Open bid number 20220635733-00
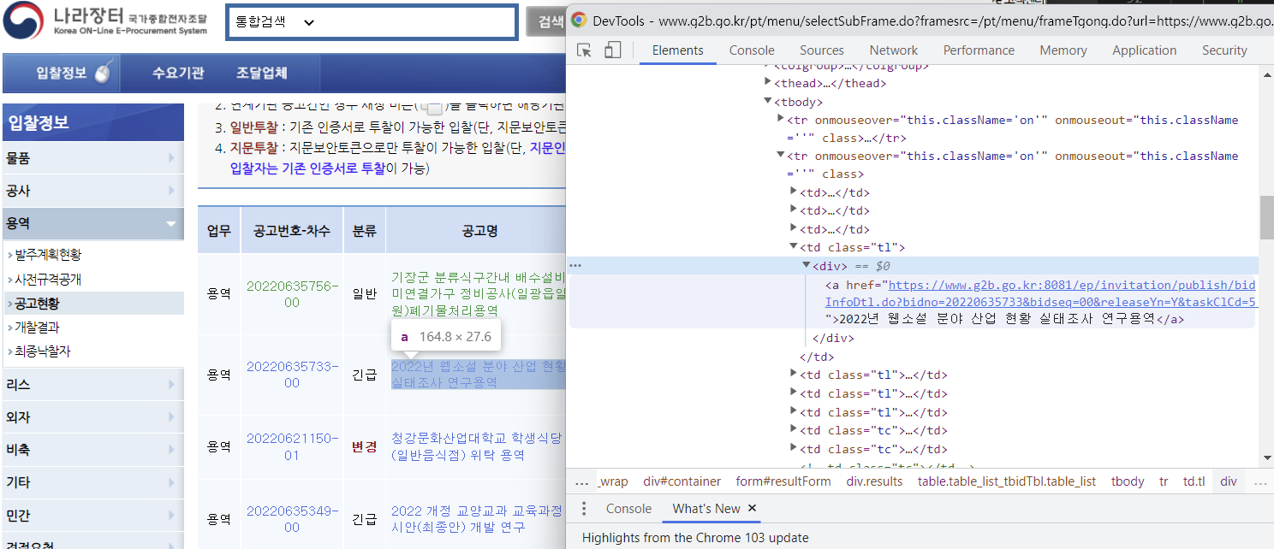 point(292,375)
